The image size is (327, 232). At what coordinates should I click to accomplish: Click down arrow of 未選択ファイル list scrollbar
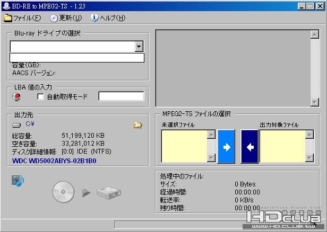(211, 158)
